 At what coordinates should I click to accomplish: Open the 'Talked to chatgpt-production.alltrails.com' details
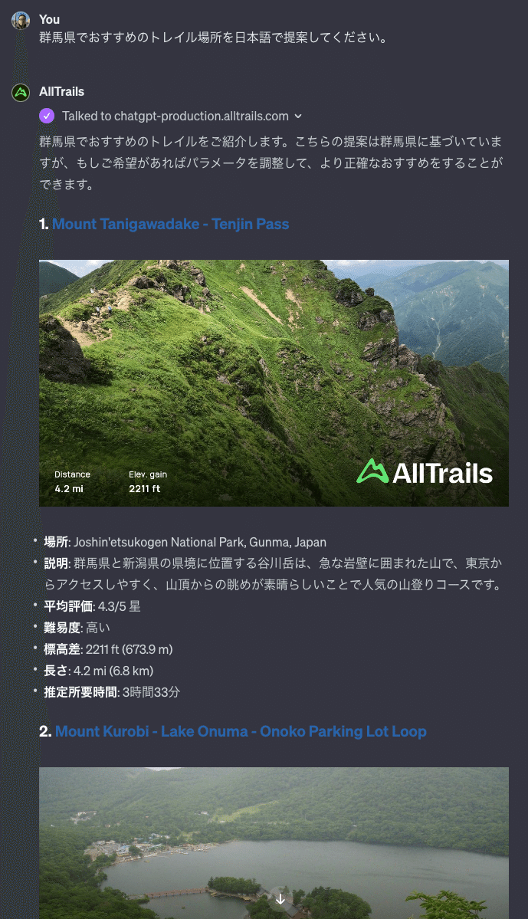[x=175, y=116]
